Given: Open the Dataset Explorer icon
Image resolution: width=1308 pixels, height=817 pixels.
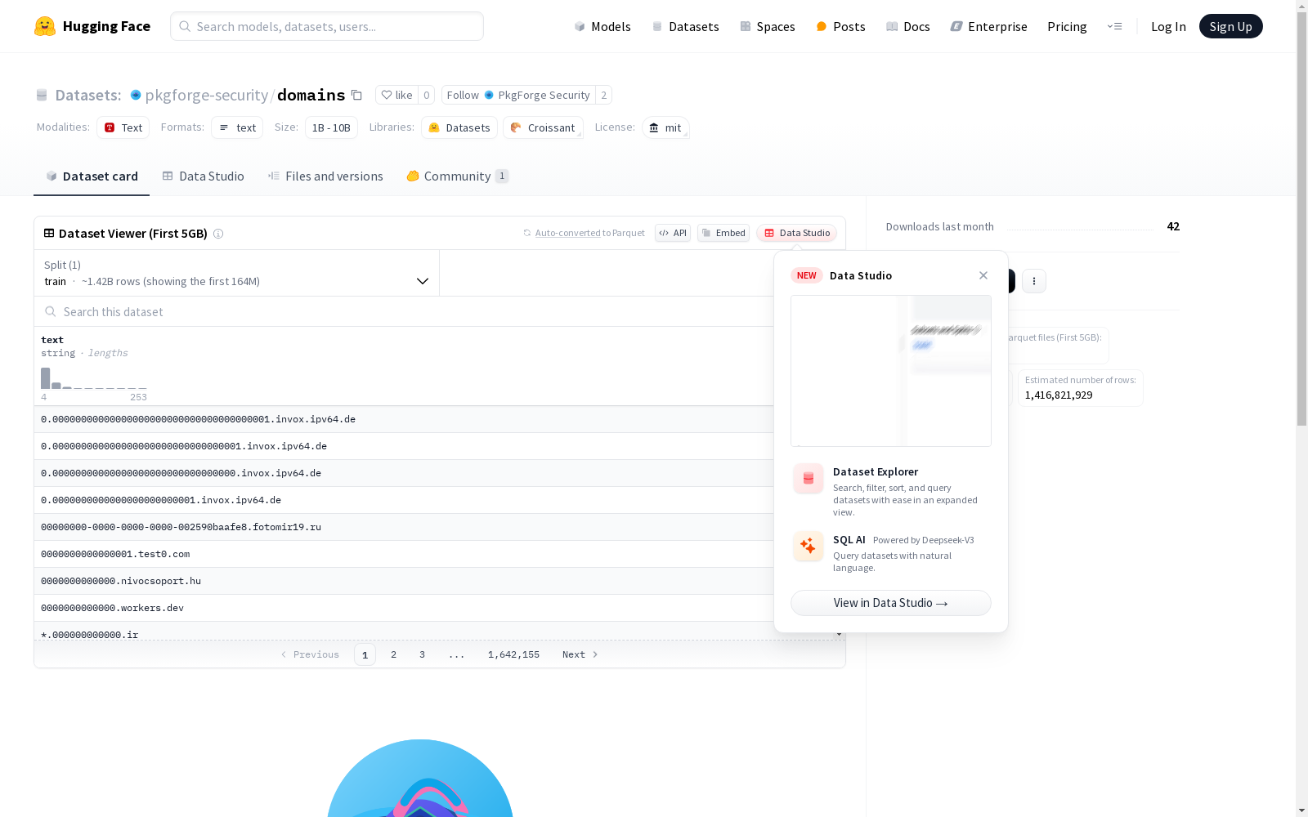Looking at the screenshot, I should [809, 479].
